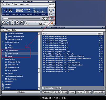The image size is (106, 100).
Task: Open the Games joystick icon
Action: click(6, 73)
